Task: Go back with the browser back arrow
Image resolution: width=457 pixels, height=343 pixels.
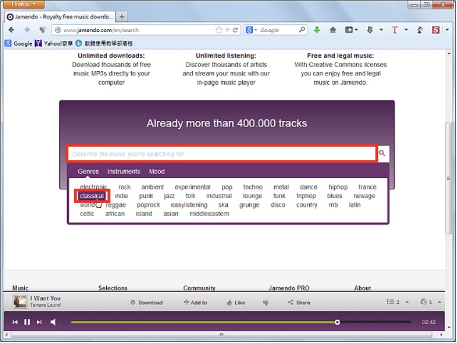Action: click(x=11, y=30)
